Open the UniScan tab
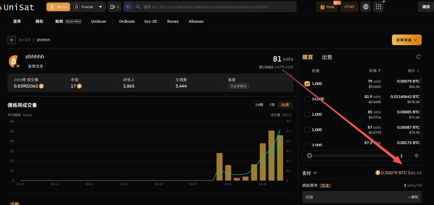The width and height of the screenshot is (434, 205). pos(99,21)
